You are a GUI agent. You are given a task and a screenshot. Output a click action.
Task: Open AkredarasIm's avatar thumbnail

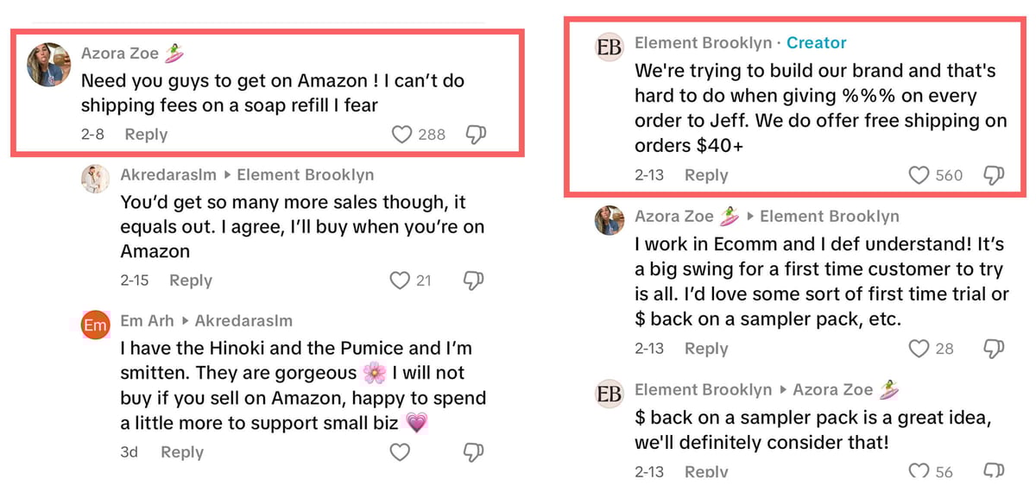[x=95, y=180]
